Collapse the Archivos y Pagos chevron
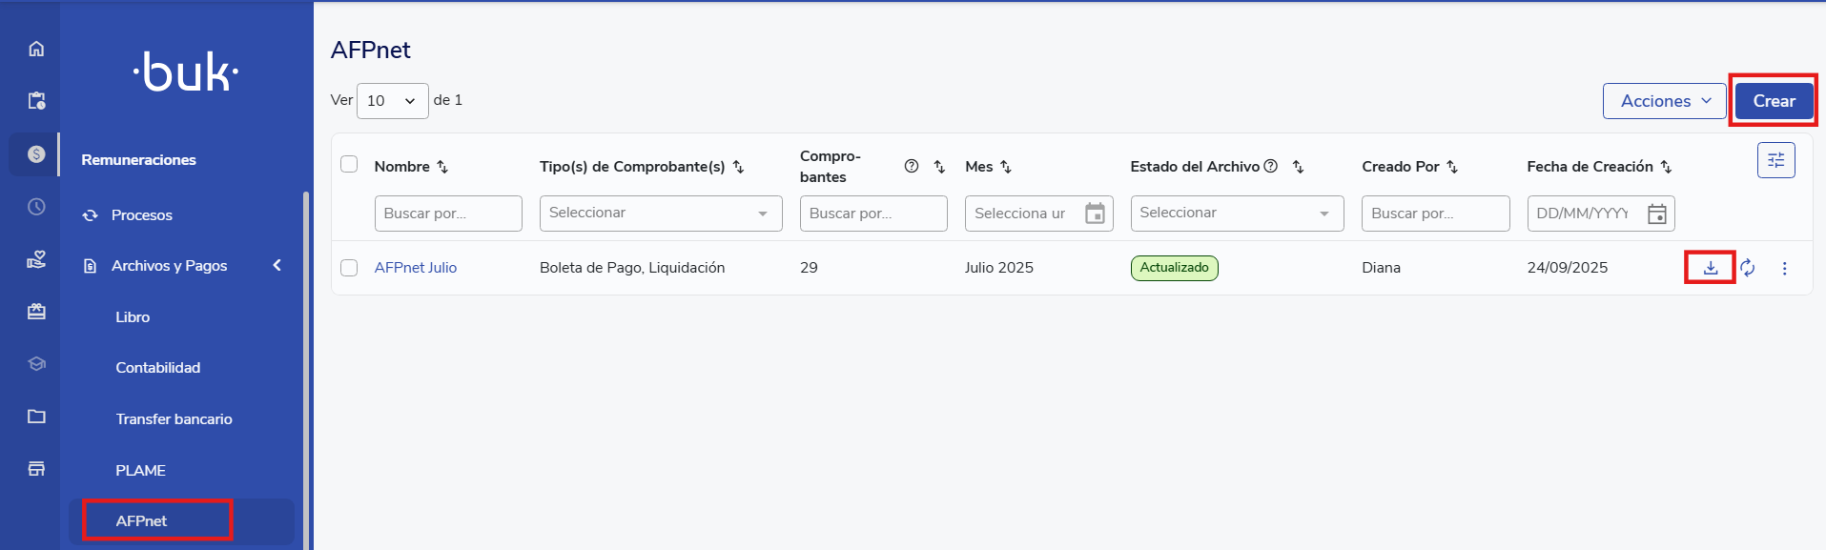 [277, 265]
